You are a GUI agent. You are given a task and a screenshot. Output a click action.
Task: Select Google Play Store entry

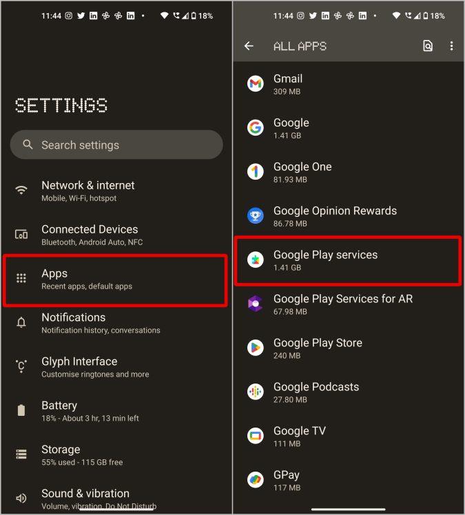pos(349,348)
